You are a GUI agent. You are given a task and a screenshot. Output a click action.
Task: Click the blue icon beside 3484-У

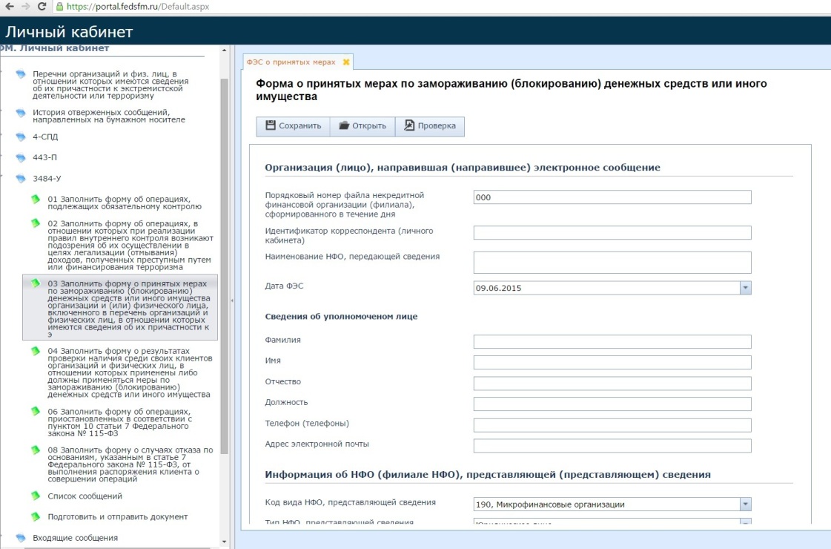pos(21,179)
